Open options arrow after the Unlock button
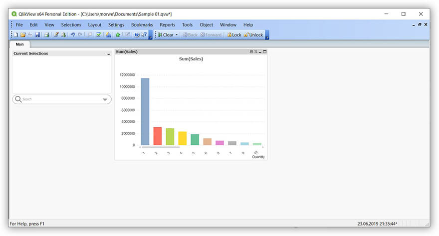 click(267, 35)
